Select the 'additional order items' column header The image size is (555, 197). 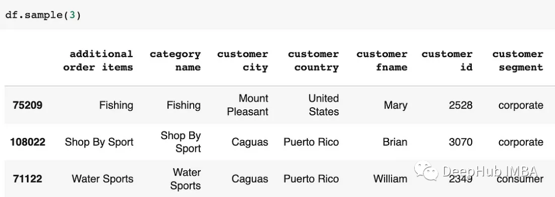[98, 61]
